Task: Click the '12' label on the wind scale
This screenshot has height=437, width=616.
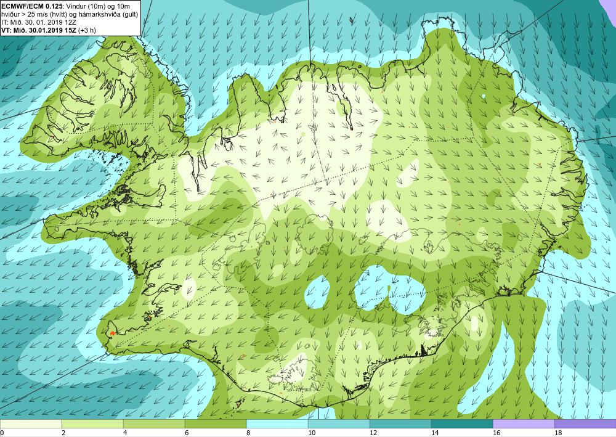Action: coord(373,433)
